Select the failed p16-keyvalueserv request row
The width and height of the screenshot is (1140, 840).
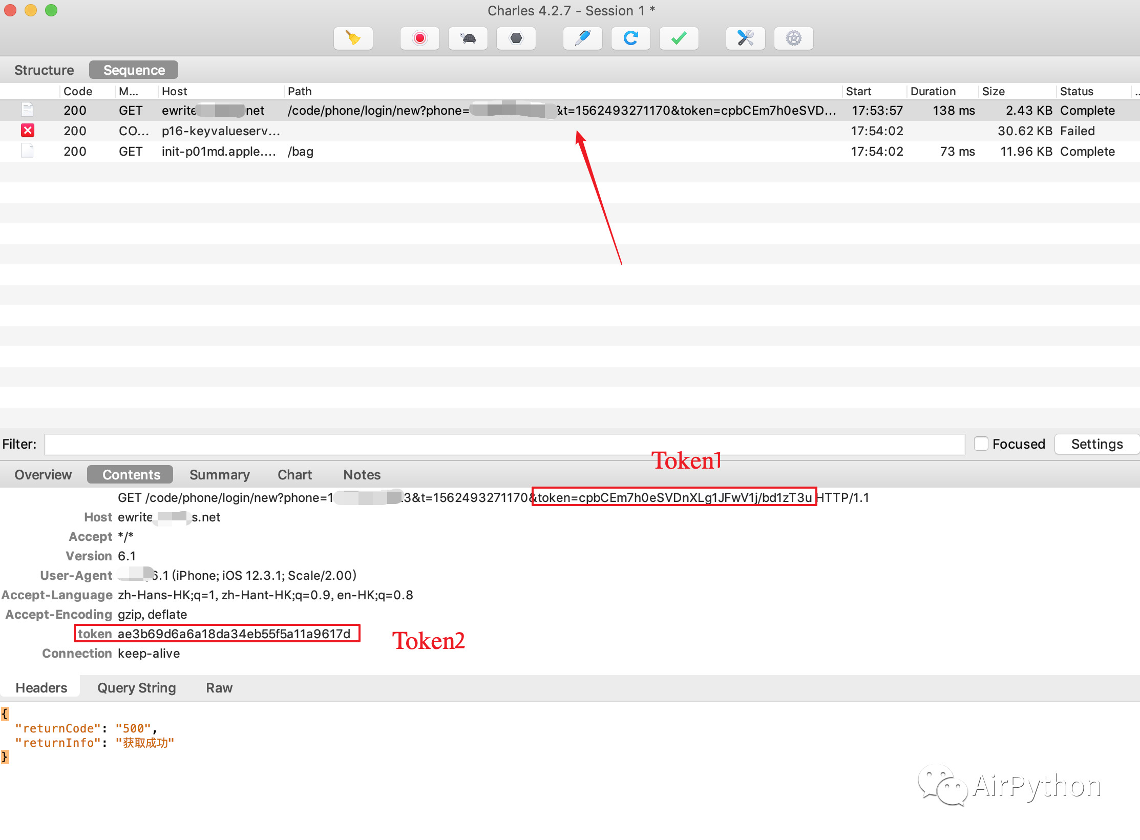coord(220,131)
